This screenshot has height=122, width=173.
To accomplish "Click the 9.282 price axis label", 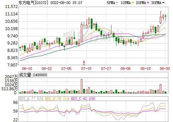I will click(x=12, y=43).
